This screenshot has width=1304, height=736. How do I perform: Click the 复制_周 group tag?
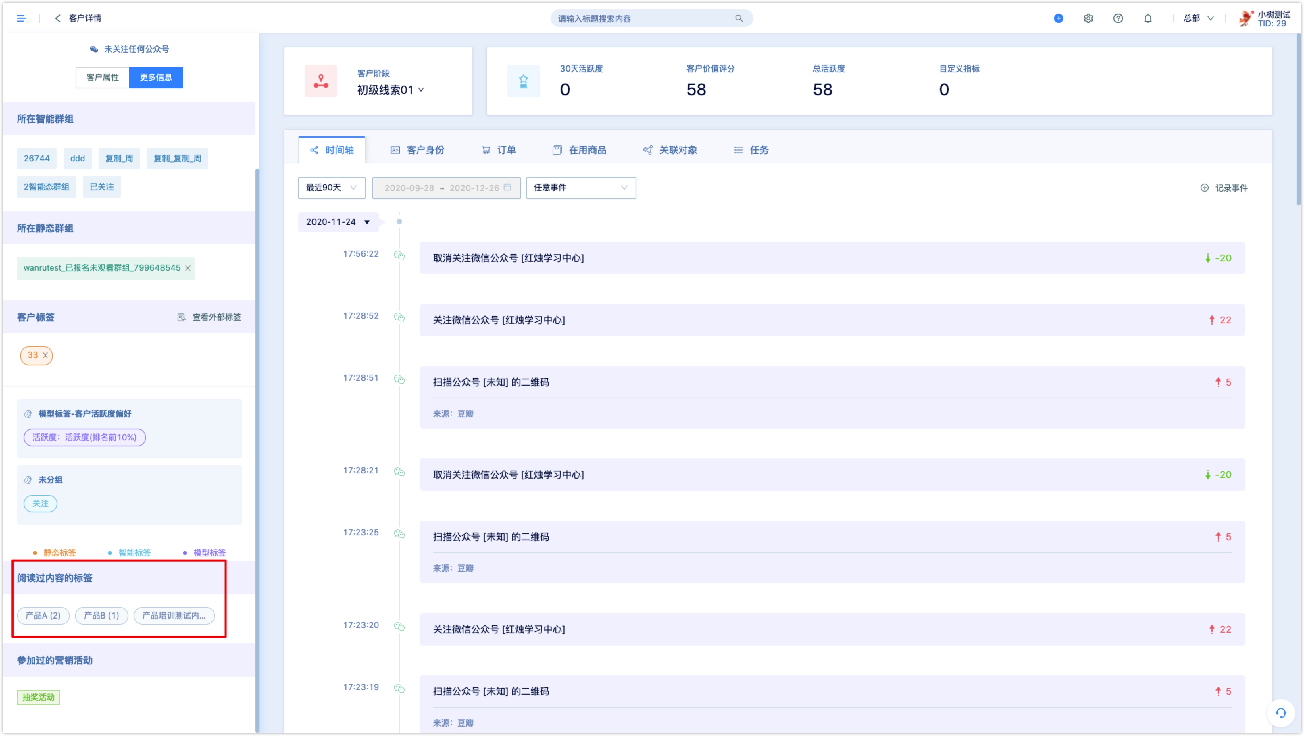point(119,159)
